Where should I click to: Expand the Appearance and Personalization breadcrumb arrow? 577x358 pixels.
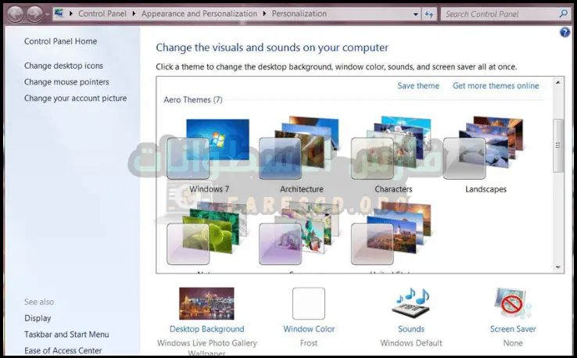point(264,14)
